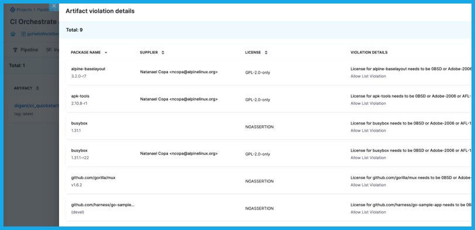Click NOASSERTION license in harness/go-sample row
Screen dimensions: 475x230
click(260, 209)
